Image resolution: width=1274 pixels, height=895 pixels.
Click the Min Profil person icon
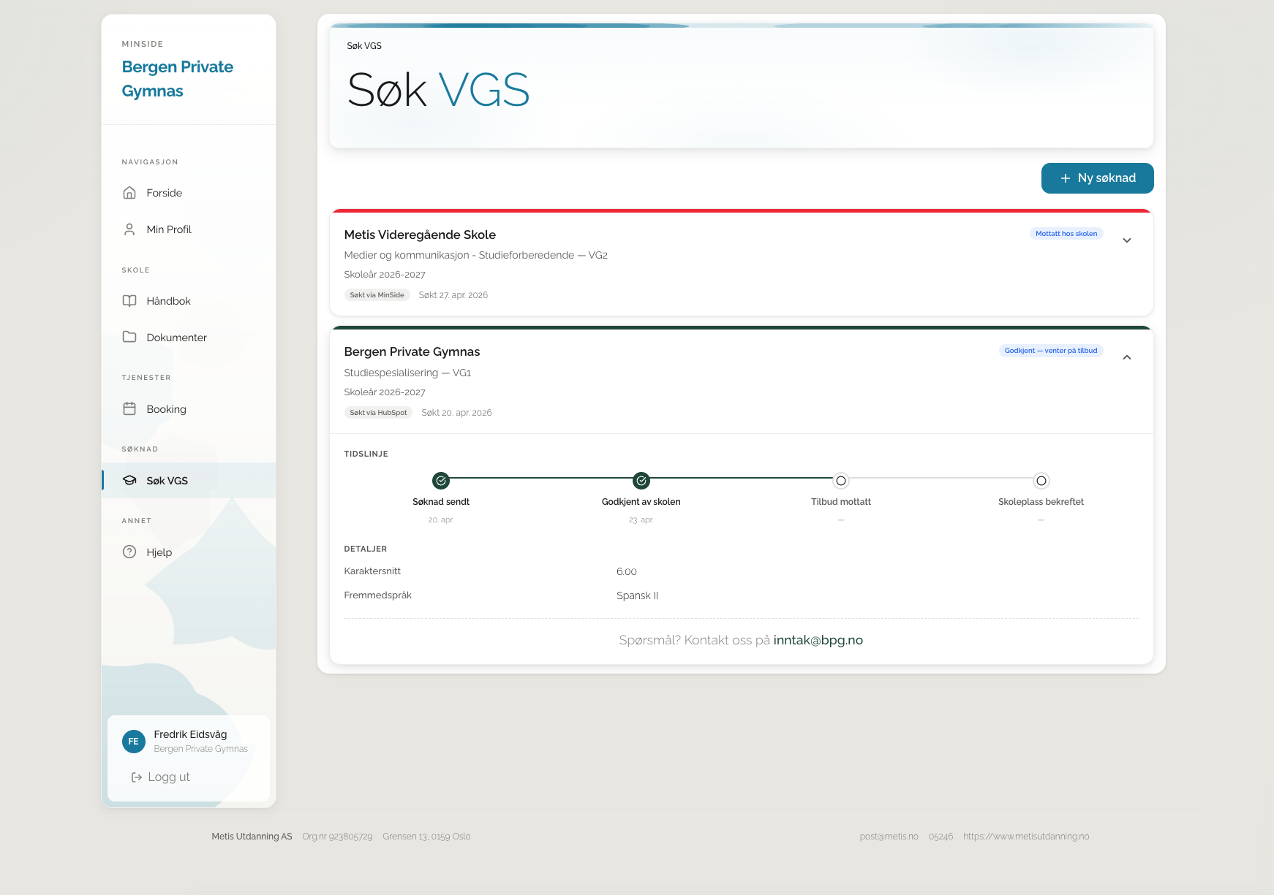pyautogui.click(x=129, y=229)
